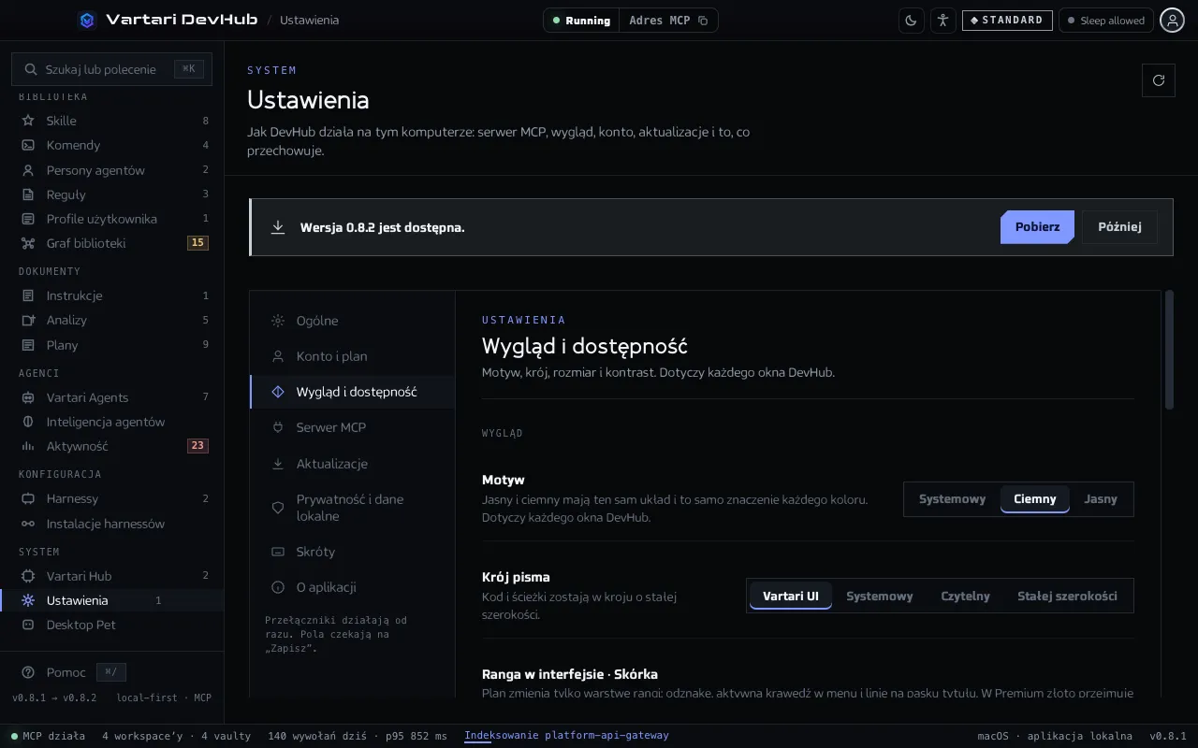Click the Szukaj lub polecenie search field
This screenshot has width=1198, height=748.
click(x=112, y=69)
